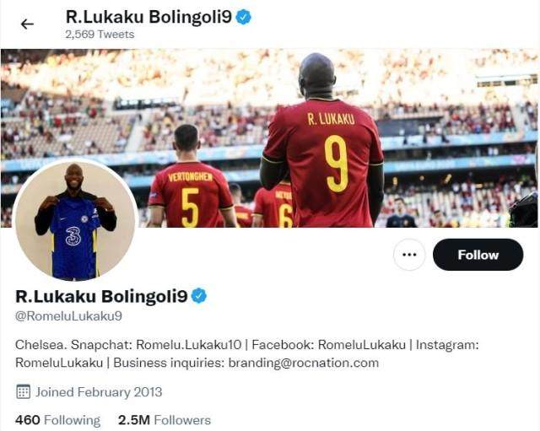Click the Joined February 2013 text
Viewport: 540px width, 431px height.
pos(99,391)
